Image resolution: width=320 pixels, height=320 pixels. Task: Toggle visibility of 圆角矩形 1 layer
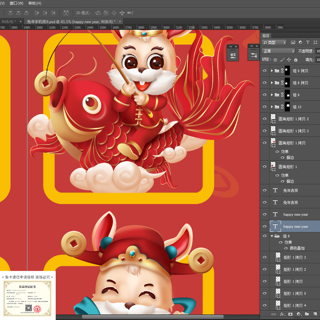point(265,166)
